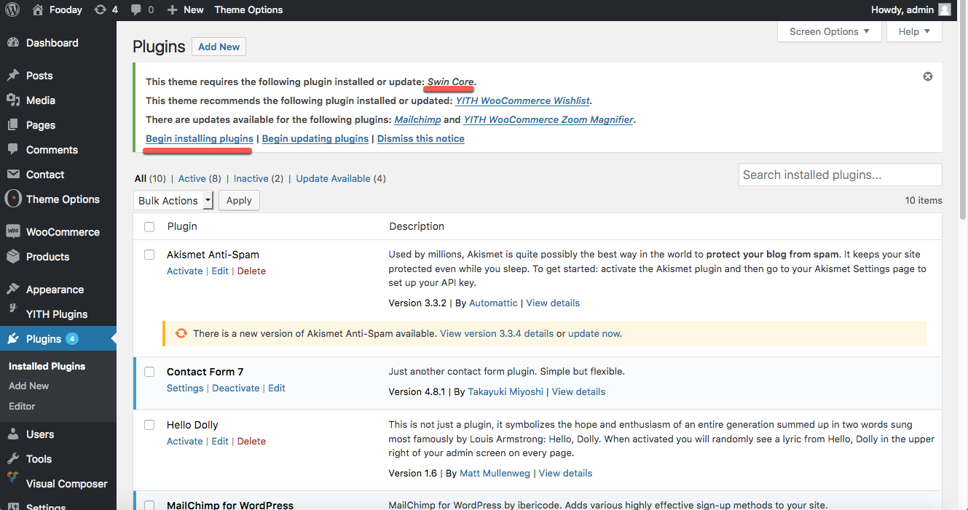Activate the Akismet Anti-Spam plugin
This screenshot has height=510, width=968.
pos(185,271)
